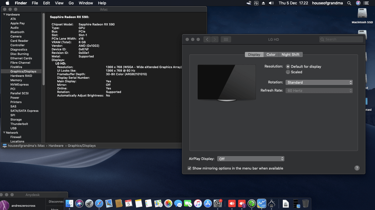Screen dimensions: 375x210
Task: Launch Siri from the Dock
Action: point(79,203)
